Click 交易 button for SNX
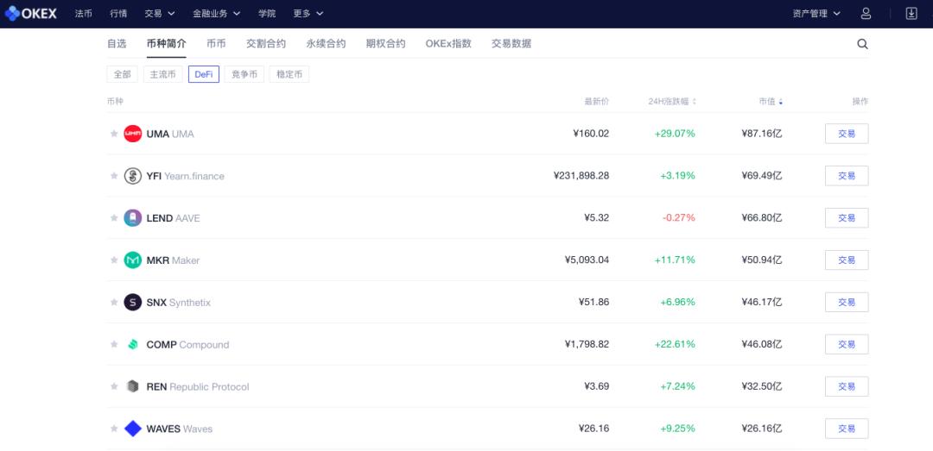Screen dimensions: 933x451 [x=846, y=303]
